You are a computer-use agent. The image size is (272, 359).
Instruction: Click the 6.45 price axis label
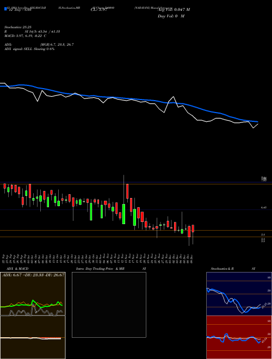click(263, 207)
